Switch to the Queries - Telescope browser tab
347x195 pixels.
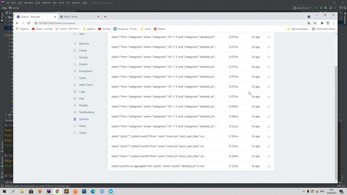pyautogui.click(x=36, y=17)
